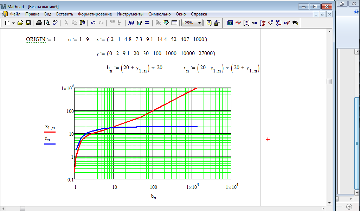Open the Calculator toolbar palette
The image size is (360, 211).
230,23
